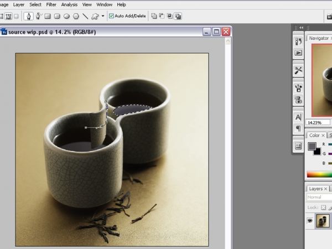Screen dimensions: 332x249
Task: Choose the Custom Shape tool
Action: click(95, 16)
